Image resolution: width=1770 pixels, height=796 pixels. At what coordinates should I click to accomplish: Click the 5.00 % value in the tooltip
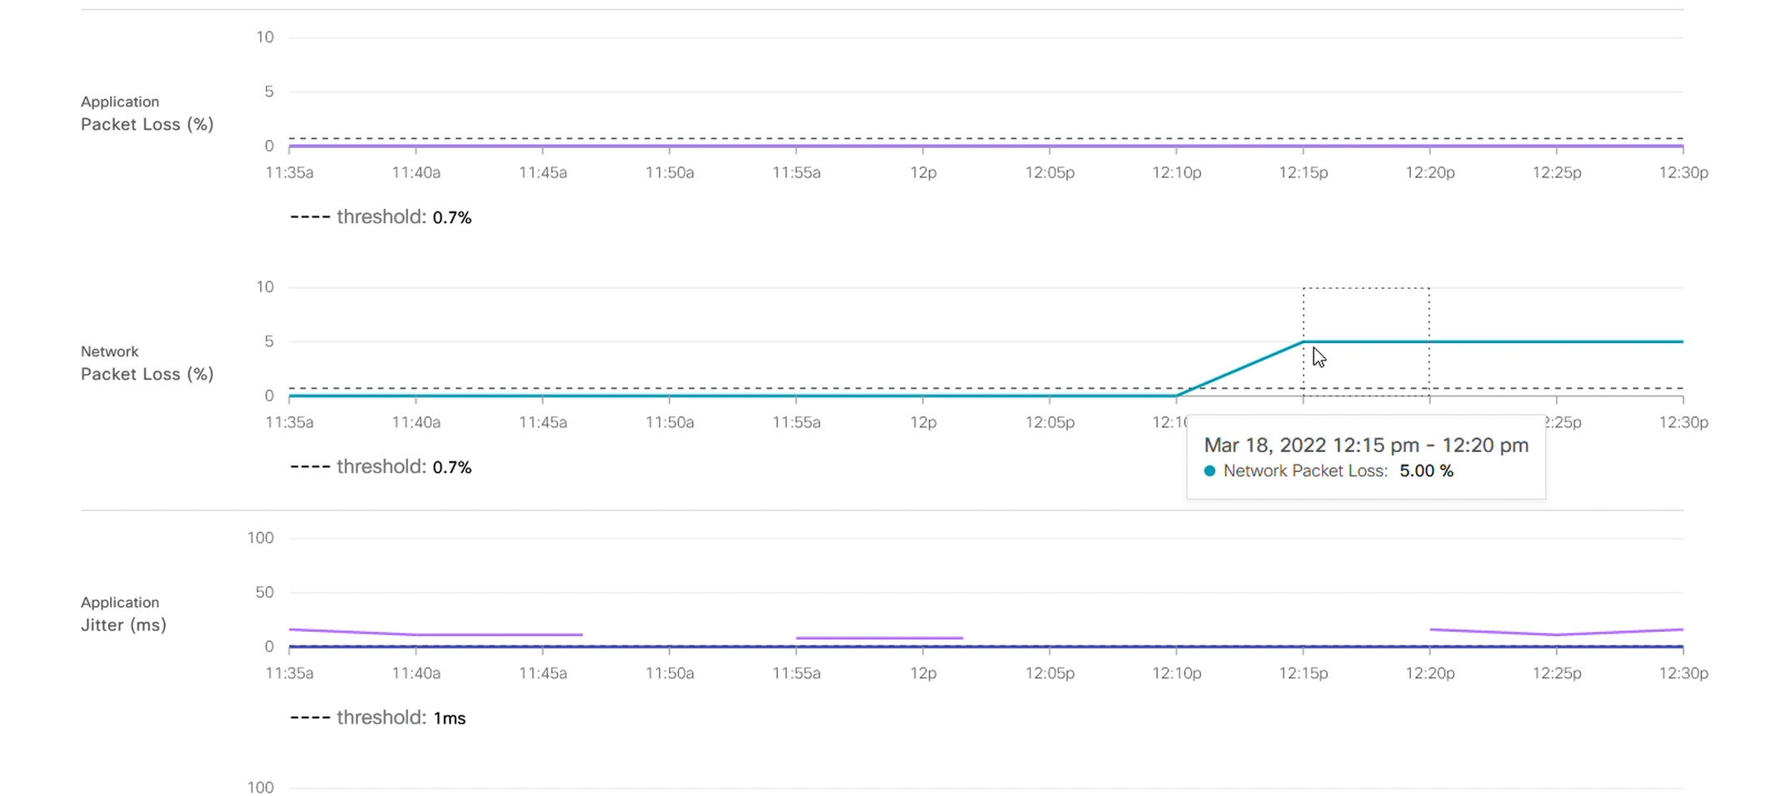tap(1426, 471)
